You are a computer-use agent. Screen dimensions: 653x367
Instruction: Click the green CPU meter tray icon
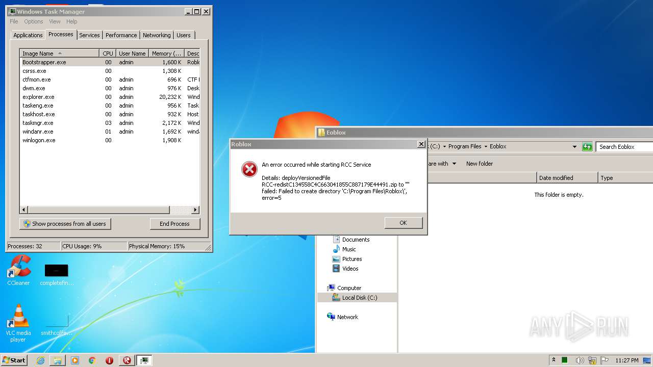pyautogui.click(x=565, y=360)
